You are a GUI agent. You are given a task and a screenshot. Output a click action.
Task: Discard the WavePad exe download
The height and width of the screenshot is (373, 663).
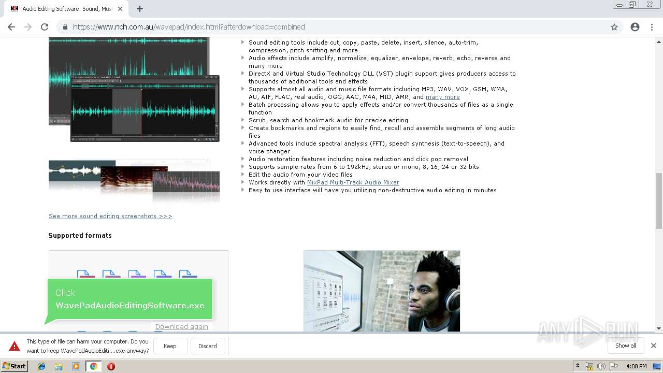tap(208, 346)
